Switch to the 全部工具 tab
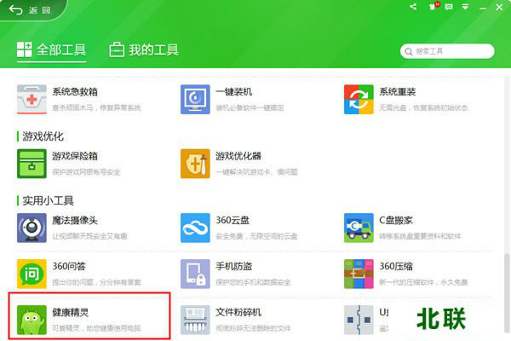The height and width of the screenshot is (341, 511). coord(51,49)
